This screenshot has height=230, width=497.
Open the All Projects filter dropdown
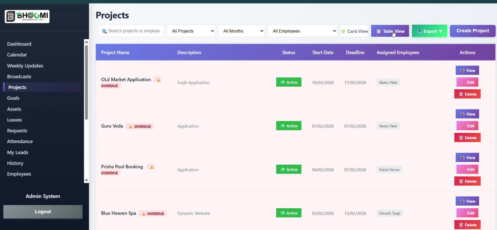click(191, 31)
